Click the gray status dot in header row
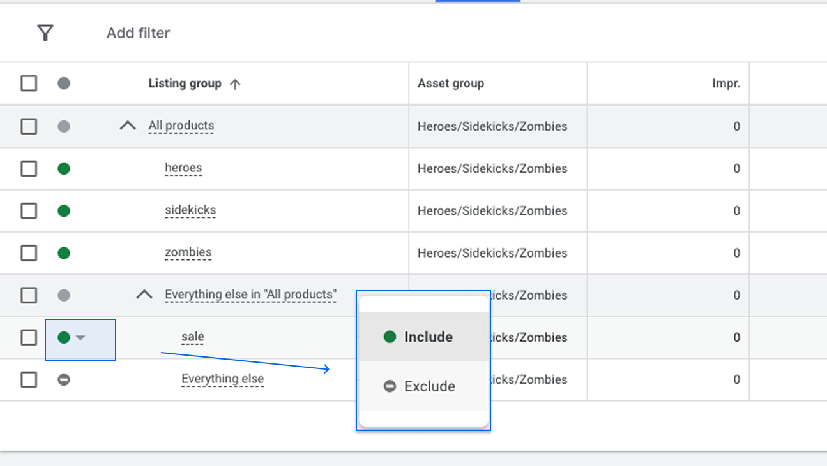This screenshot has width=827, height=466. (x=64, y=84)
